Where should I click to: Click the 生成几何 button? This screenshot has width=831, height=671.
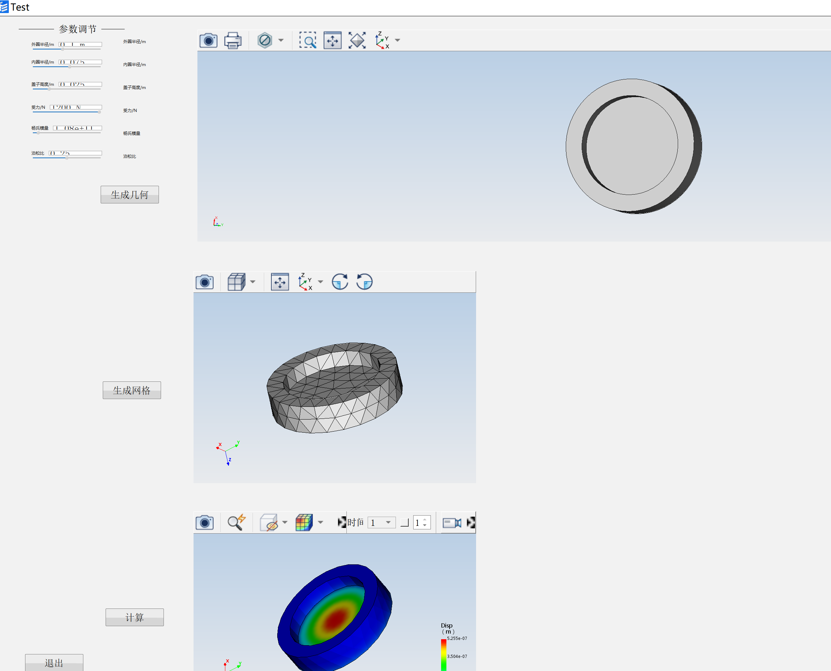coord(130,195)
